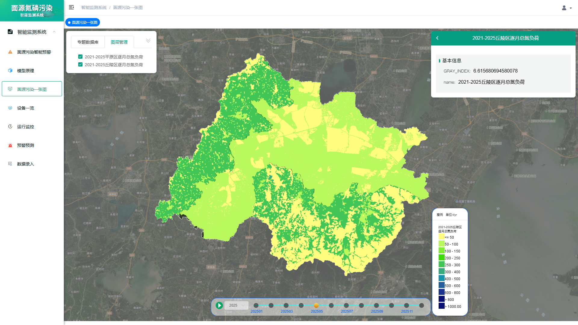Open the 2025 year dropdown

pos(237,305)
